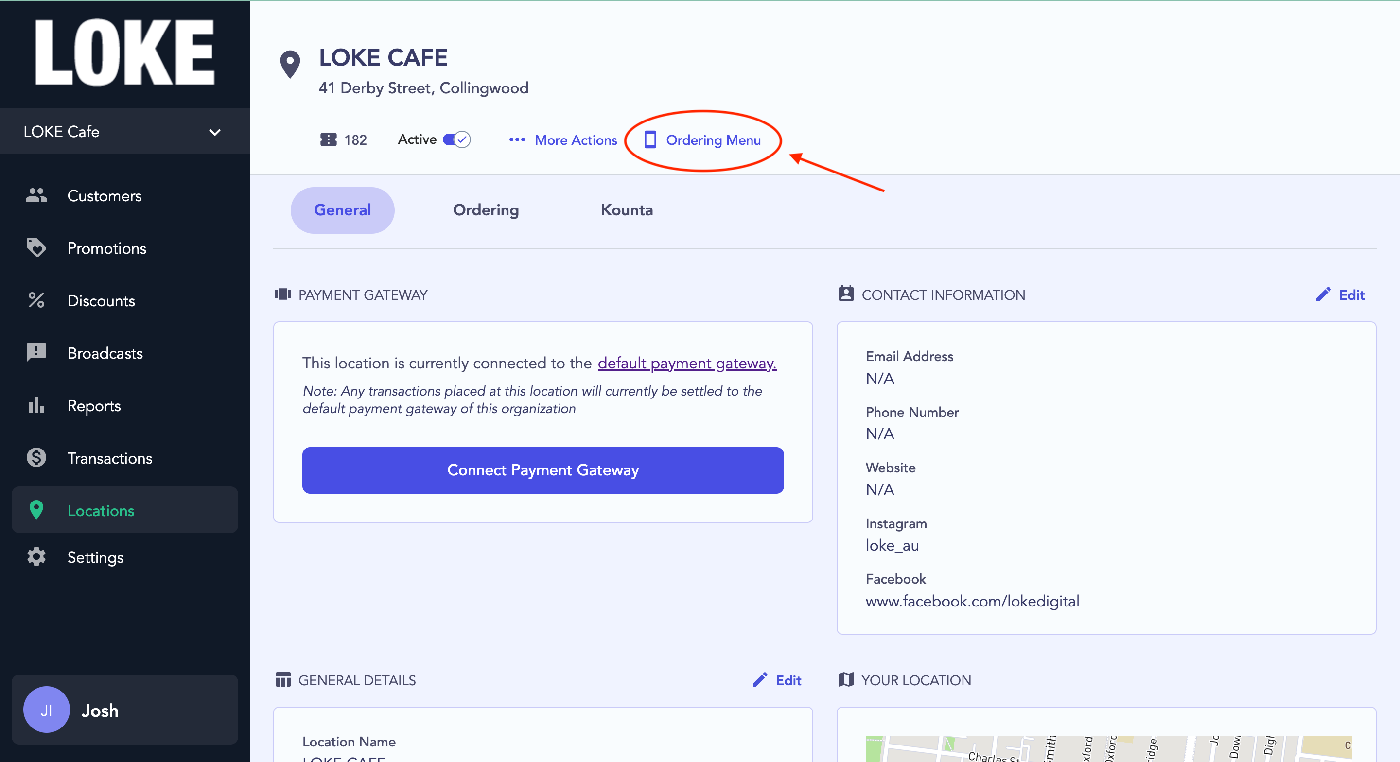Toggle the Active location switch
This screenshot has width=1400, height=762.
point(456,139)
